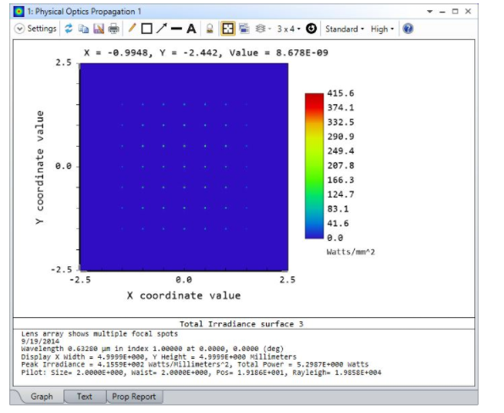
Task: Select the rectangle drawing tool
Action: tap(147, 29)
